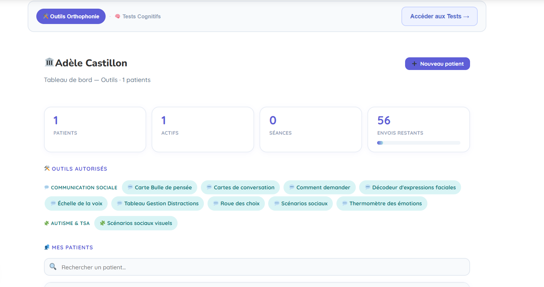Click the crossed-tools icon on Outils Orthophonie
This screenshot has height=287, width=544.
[46, 16]
